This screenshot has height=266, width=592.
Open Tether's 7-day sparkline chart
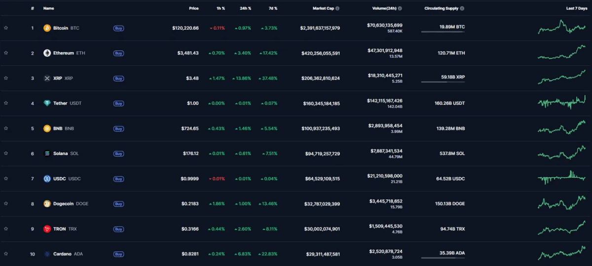tap(562, 102)
